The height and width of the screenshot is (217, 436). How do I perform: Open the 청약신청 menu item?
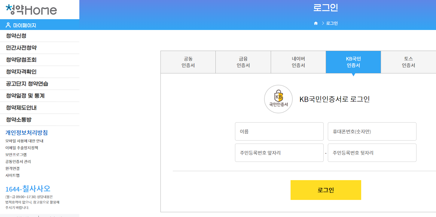tap(40, 36)
